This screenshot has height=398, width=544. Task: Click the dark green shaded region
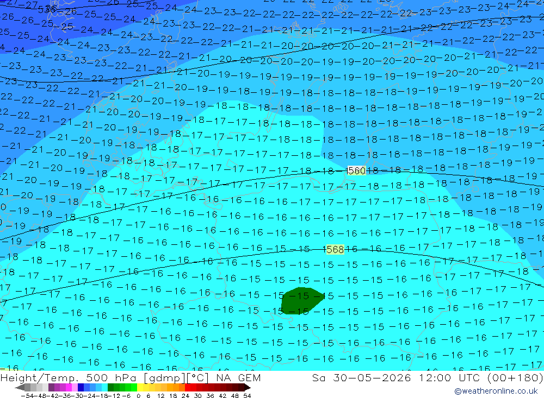(x=301, y=300)
